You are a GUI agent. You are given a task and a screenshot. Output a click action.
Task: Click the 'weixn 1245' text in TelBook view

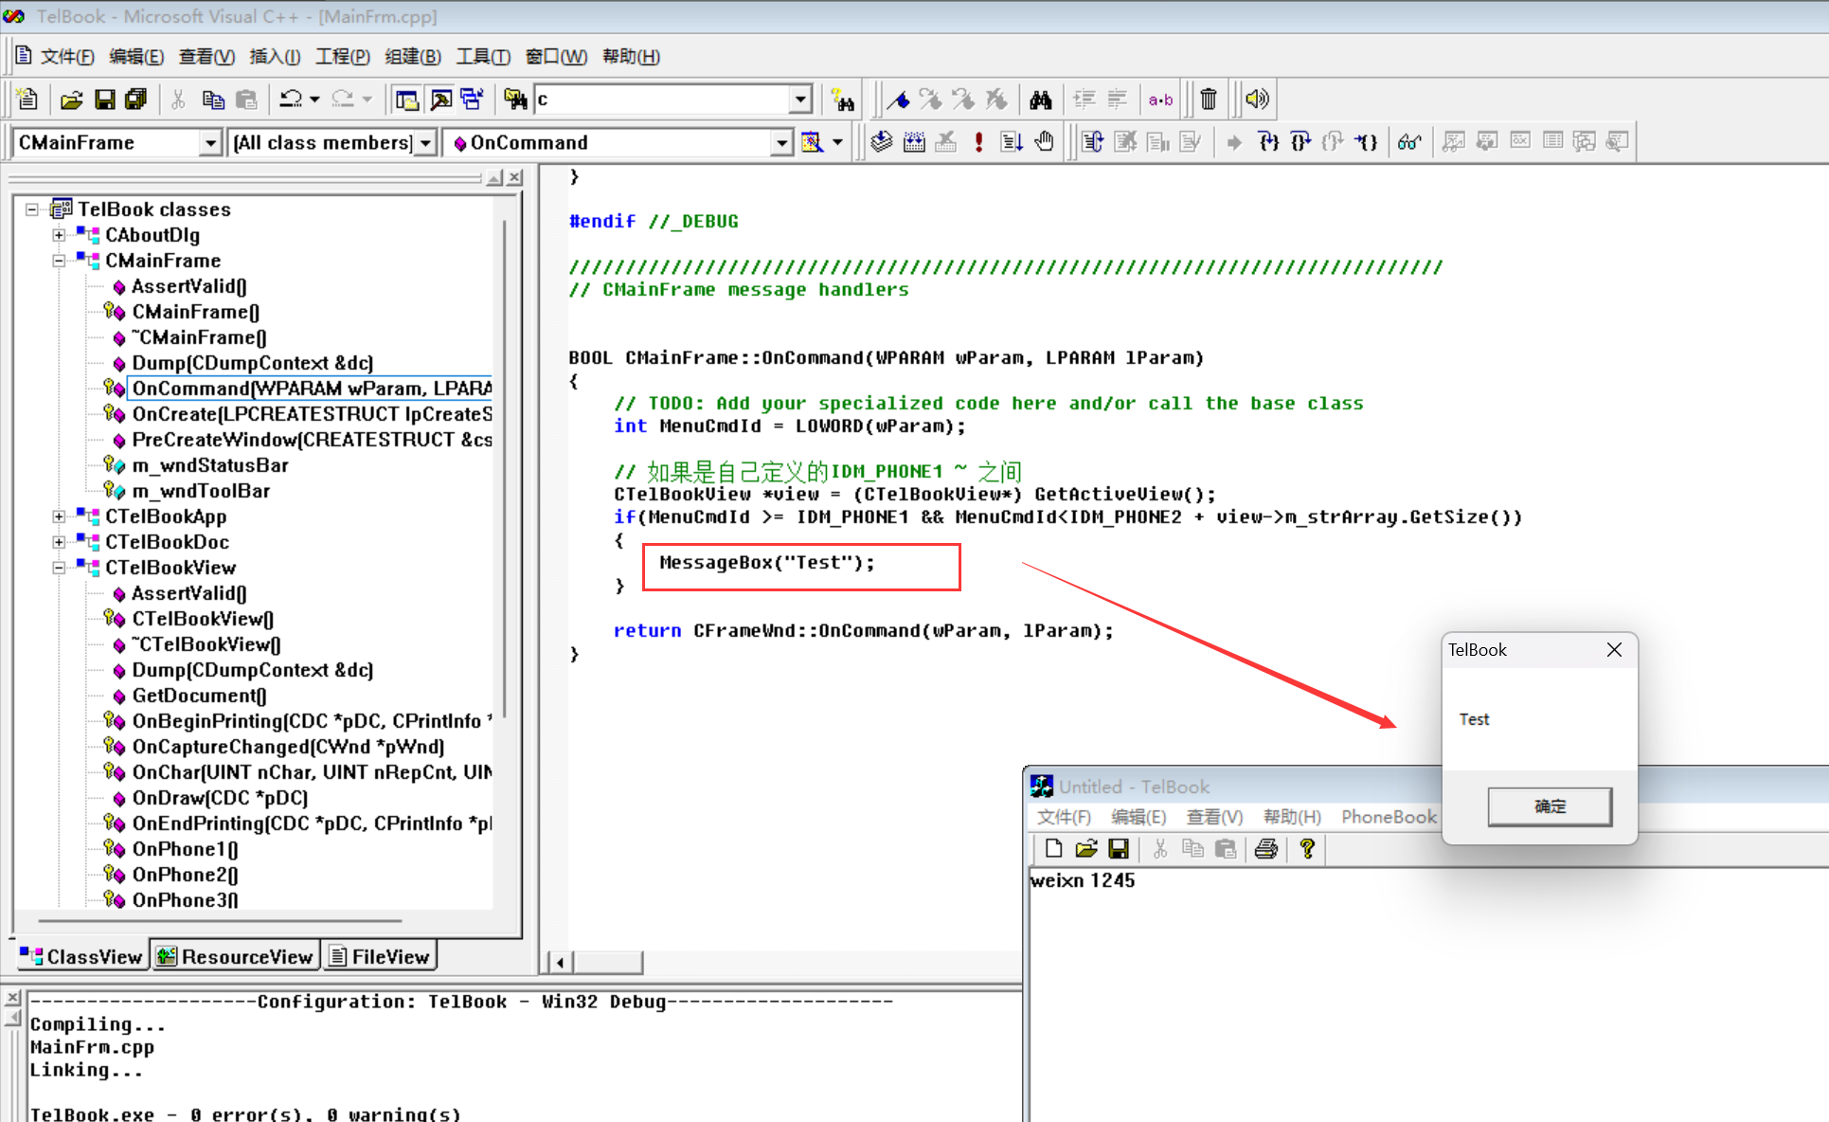pos(1083,880)
